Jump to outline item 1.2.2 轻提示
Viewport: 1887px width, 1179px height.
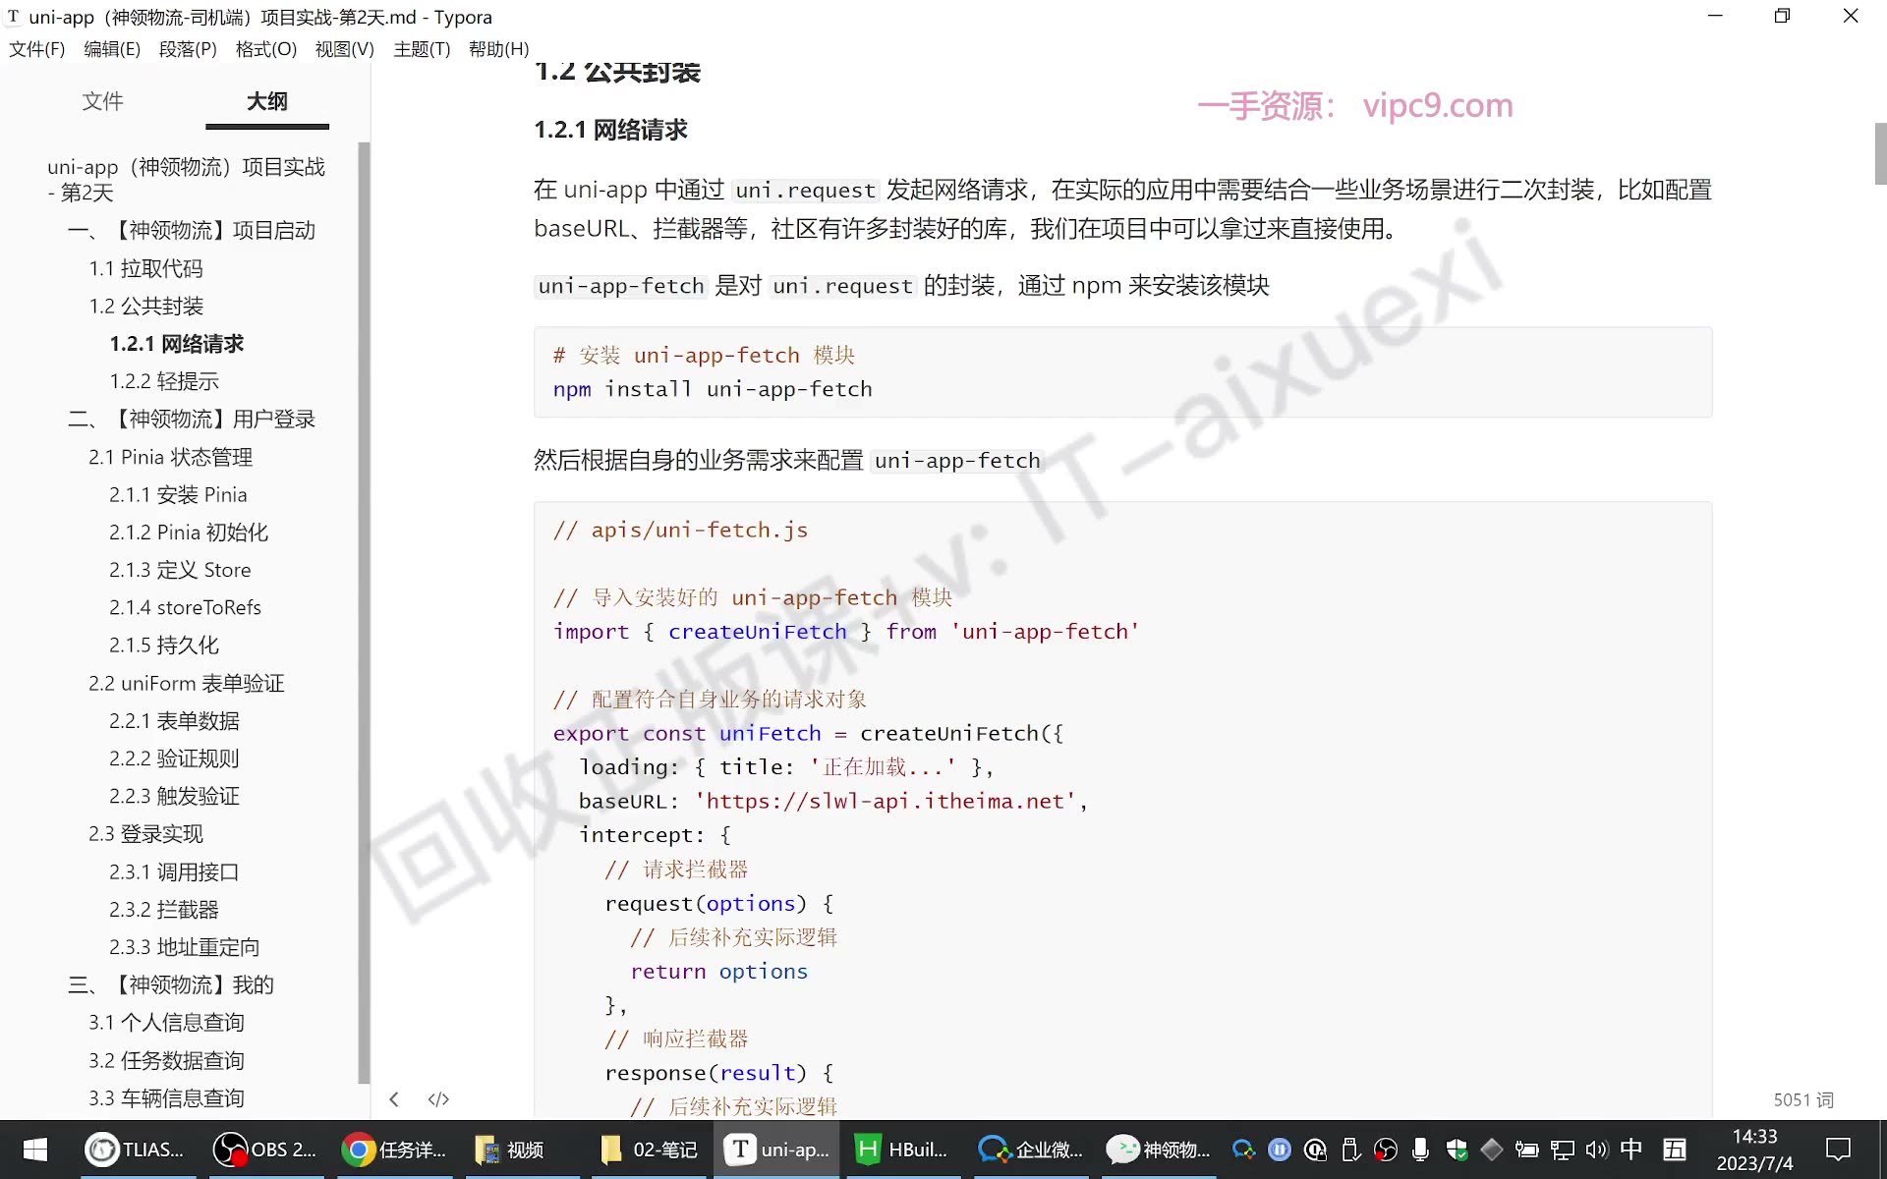[x=164, y=381]
